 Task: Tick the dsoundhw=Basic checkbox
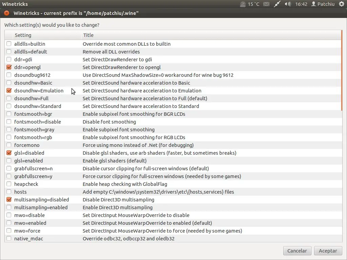pyautogui.click(x=9, y=83)
